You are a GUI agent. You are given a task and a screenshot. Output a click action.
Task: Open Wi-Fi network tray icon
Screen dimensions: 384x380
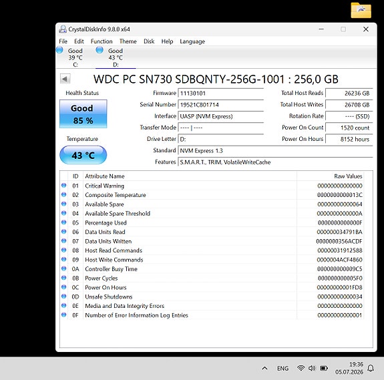tap(301, 368)
